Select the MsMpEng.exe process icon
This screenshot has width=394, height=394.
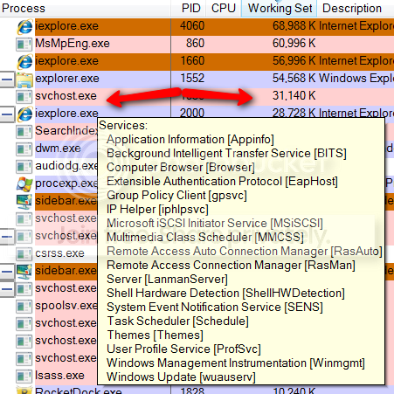pyautogui.click(x=24, y=45)
